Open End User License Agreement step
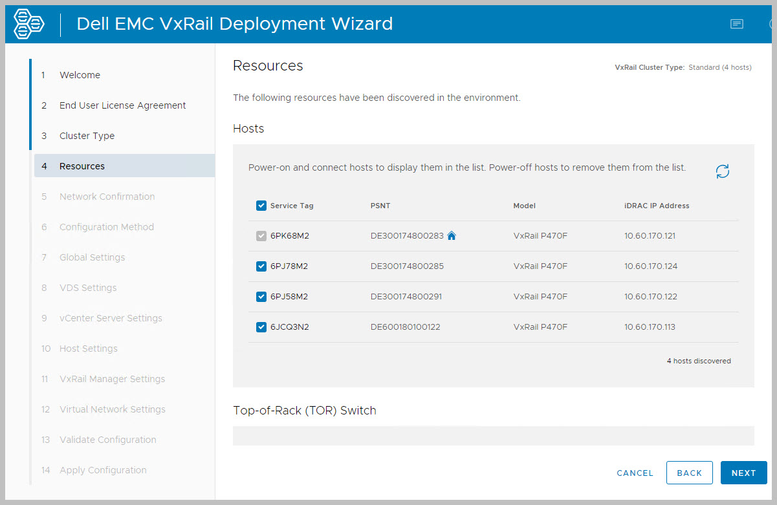777x505 pixels. (x=122, y=105)
